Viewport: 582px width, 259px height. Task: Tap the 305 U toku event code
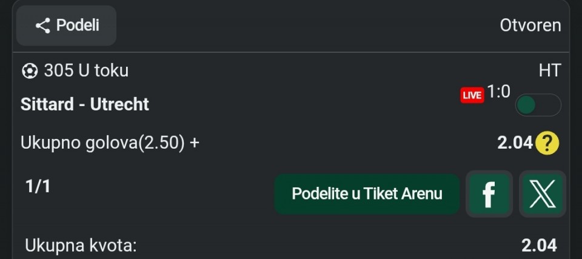click(x=86, y=70)
